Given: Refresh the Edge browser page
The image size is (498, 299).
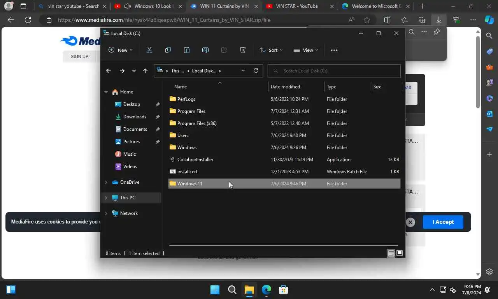Looking at the screenshot, I should [x=28, y=20].
